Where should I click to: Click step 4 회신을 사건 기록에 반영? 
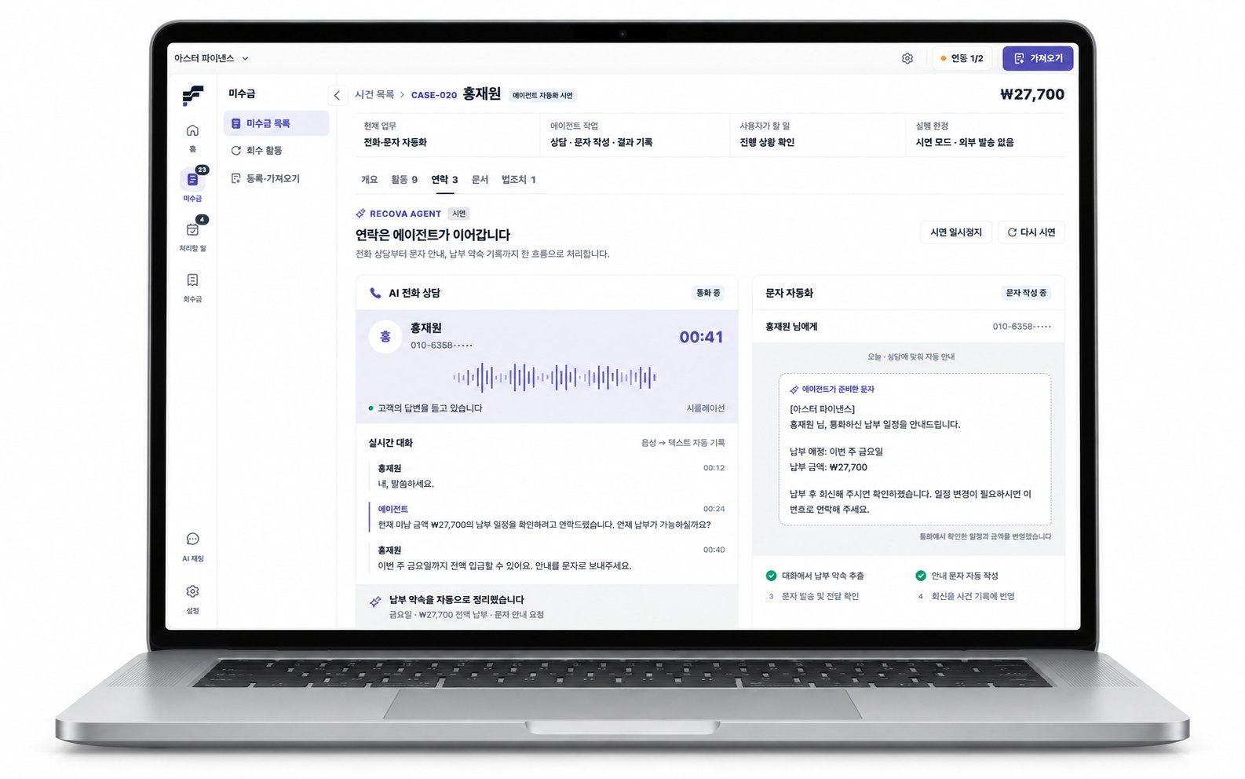[966, 597]
